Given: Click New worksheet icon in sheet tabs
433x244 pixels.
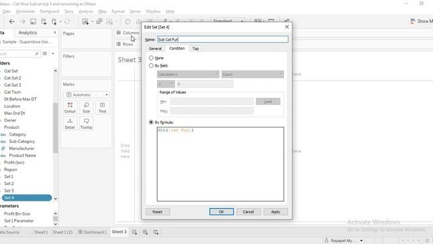Looking at the screenshot, I should [135, 232].
